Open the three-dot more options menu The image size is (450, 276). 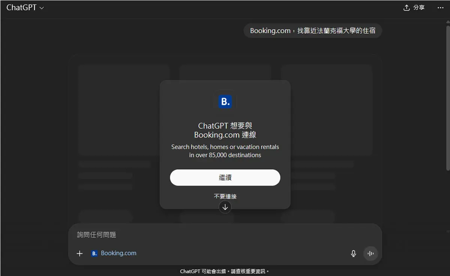coord(441,8)
